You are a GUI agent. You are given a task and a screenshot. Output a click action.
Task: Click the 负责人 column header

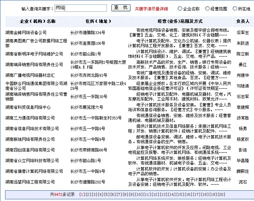pyautogui.click(x=243, y=21)
